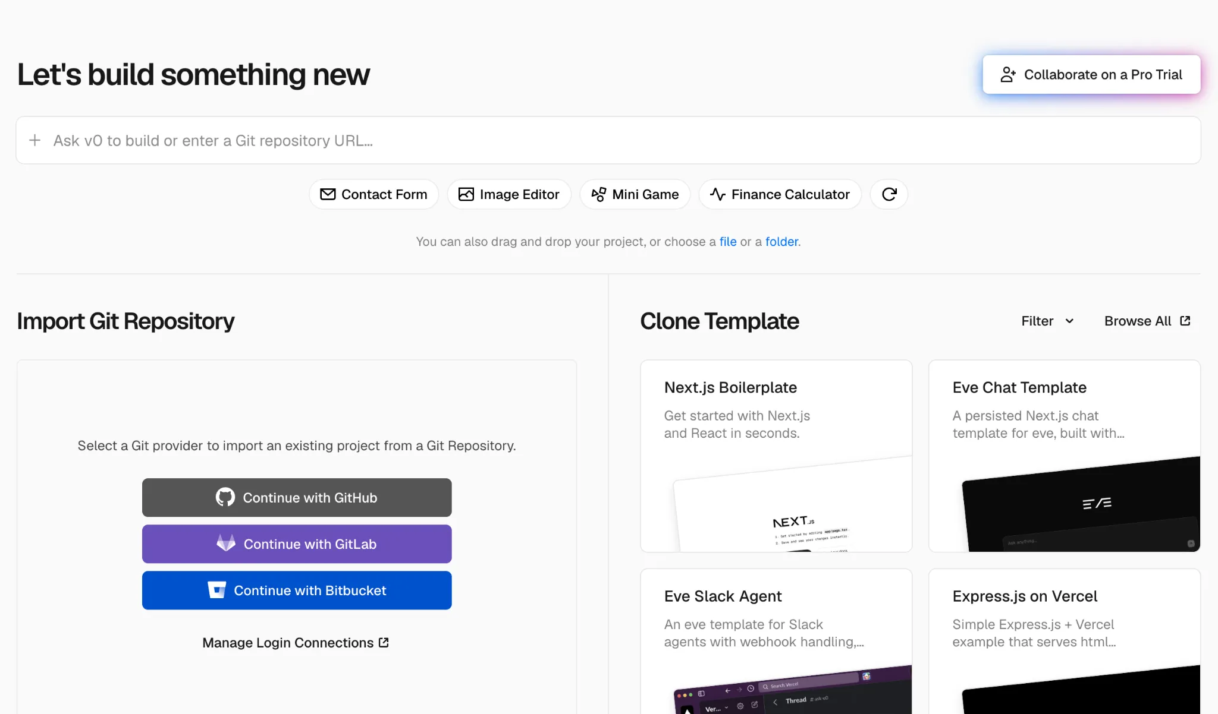Screen dimensions: 1218x714
Task: Select the Image Editor suggestion
Action: (509, 194)
